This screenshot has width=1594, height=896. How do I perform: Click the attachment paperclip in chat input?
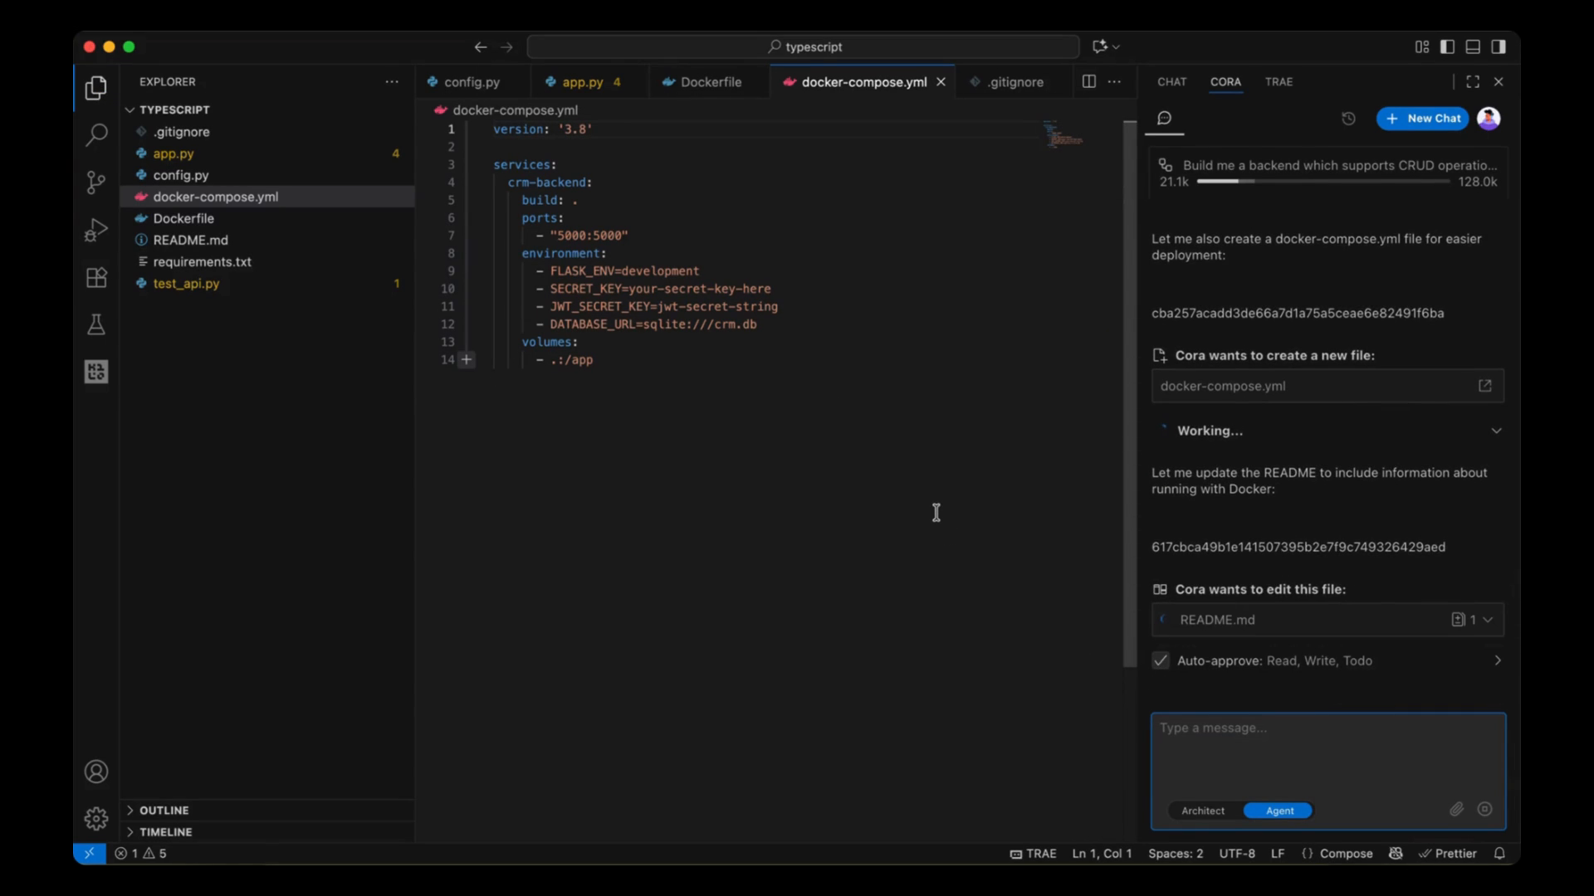tap(1457, 809)
